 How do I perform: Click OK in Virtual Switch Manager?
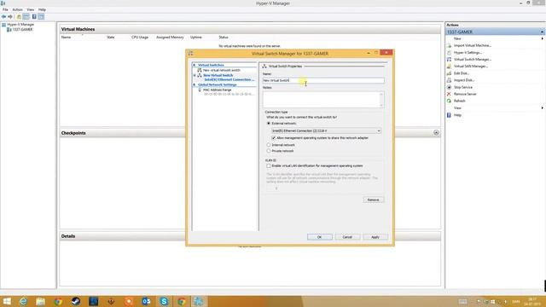320,237
